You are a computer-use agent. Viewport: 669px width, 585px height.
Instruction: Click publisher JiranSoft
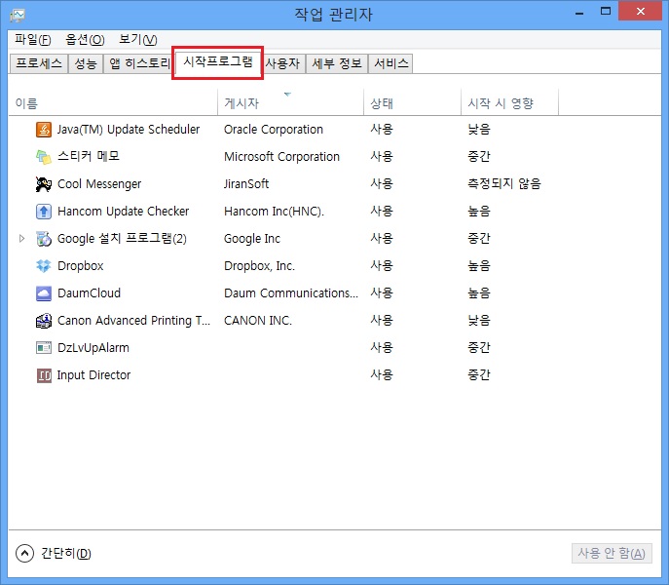tap(246, 183)
